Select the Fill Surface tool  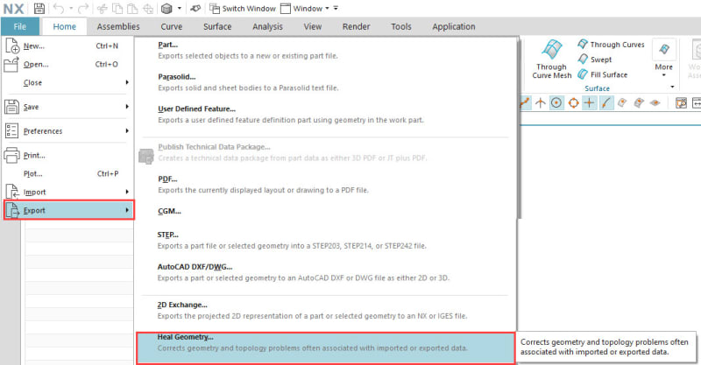tap(602, 74)
